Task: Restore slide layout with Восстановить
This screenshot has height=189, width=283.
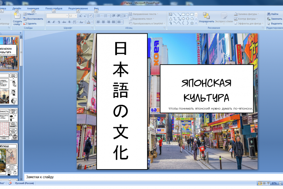Action: 33,19
